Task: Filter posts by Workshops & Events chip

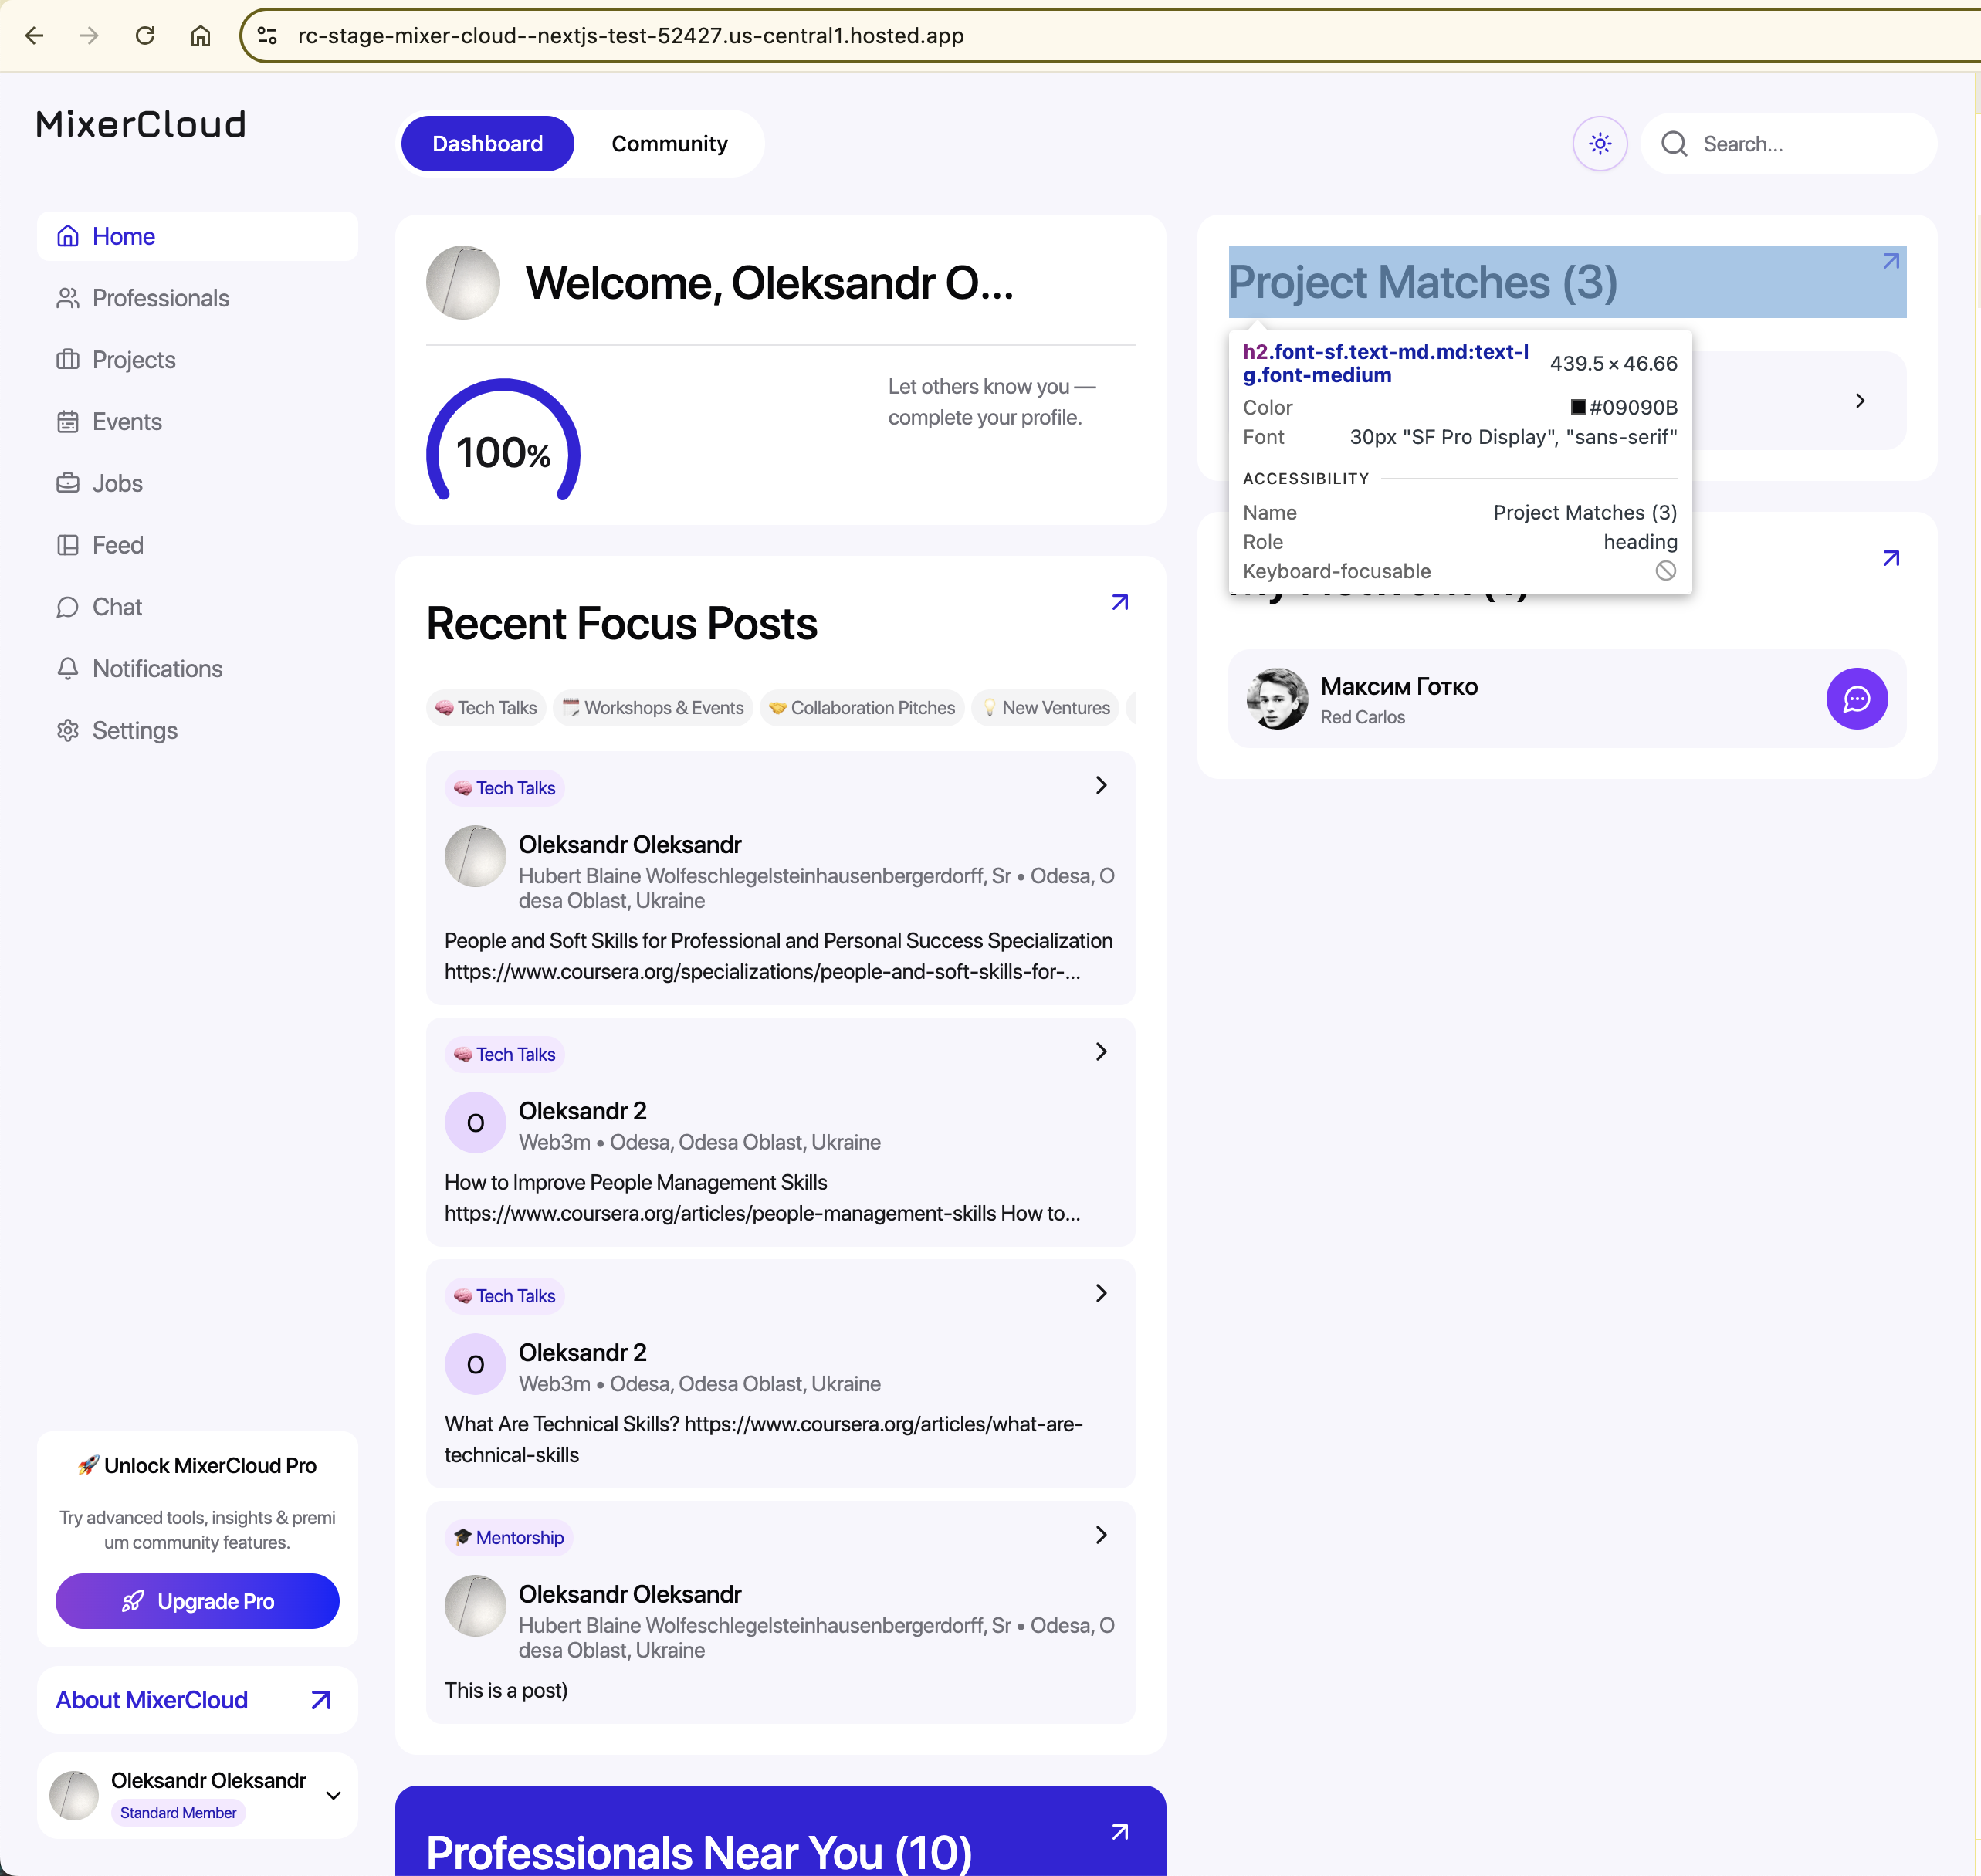Action: [652, 708]
